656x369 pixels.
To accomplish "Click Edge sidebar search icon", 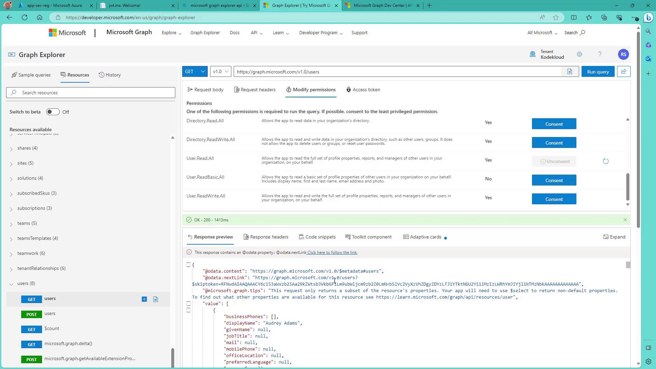I will coord(648,31).
